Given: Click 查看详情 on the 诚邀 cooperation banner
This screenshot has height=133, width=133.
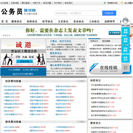Looking at the screenshot, I should coord(25,61).
